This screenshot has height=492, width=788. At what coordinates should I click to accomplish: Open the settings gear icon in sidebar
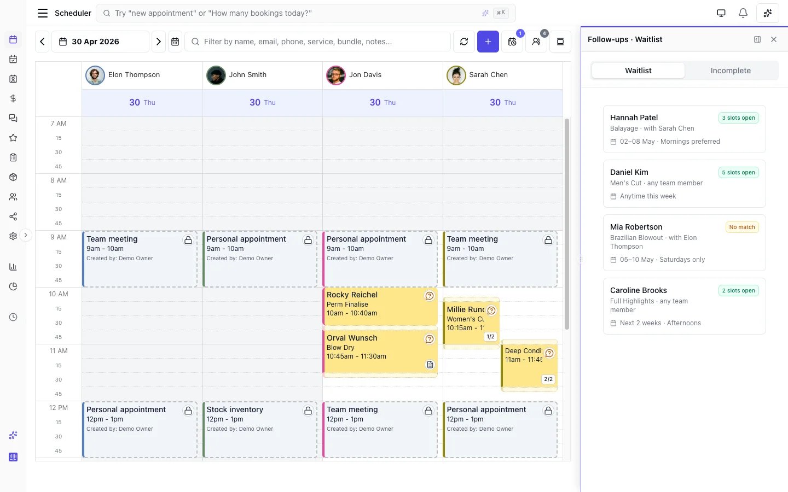tap(13, 236)
